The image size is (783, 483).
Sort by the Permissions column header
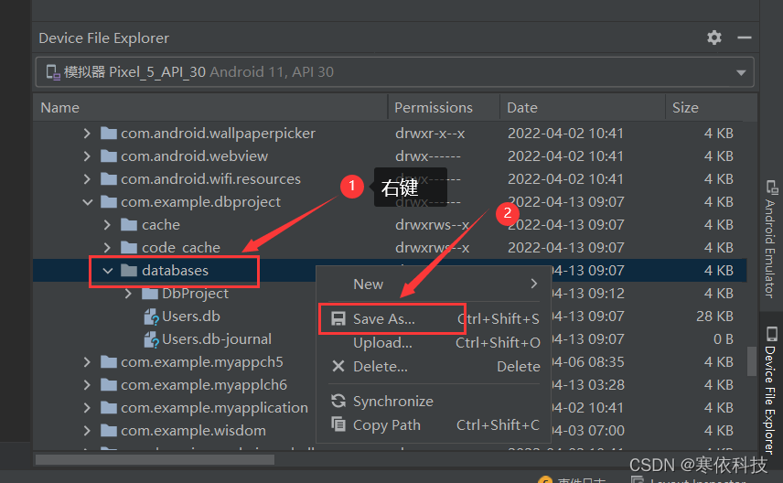click(x=434, y=107)
